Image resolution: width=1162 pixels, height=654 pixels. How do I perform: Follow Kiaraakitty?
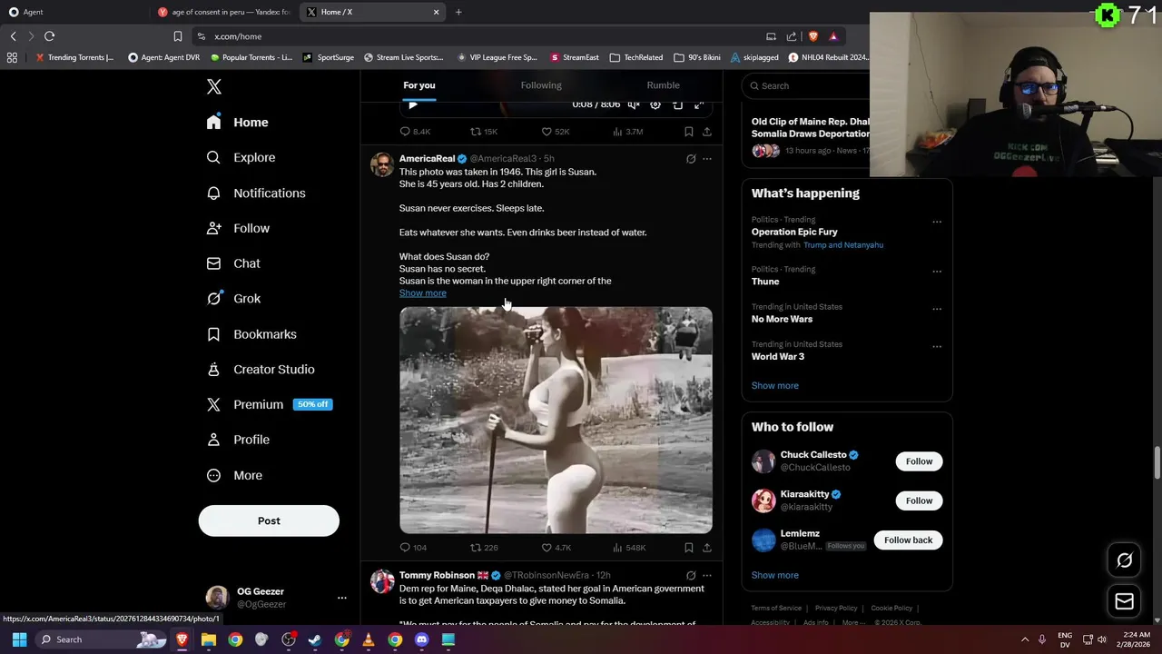[x=919, y=500]
